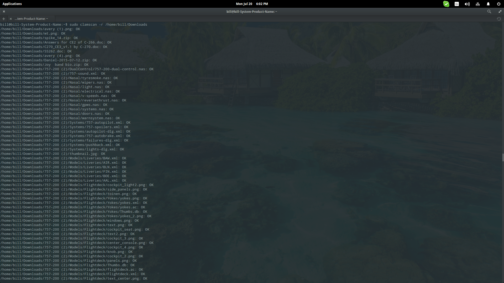This screenshot has width=504, height=283.
Task: Click the Flightdeck/flightdeck.ac line
Action: coord(72,269)
